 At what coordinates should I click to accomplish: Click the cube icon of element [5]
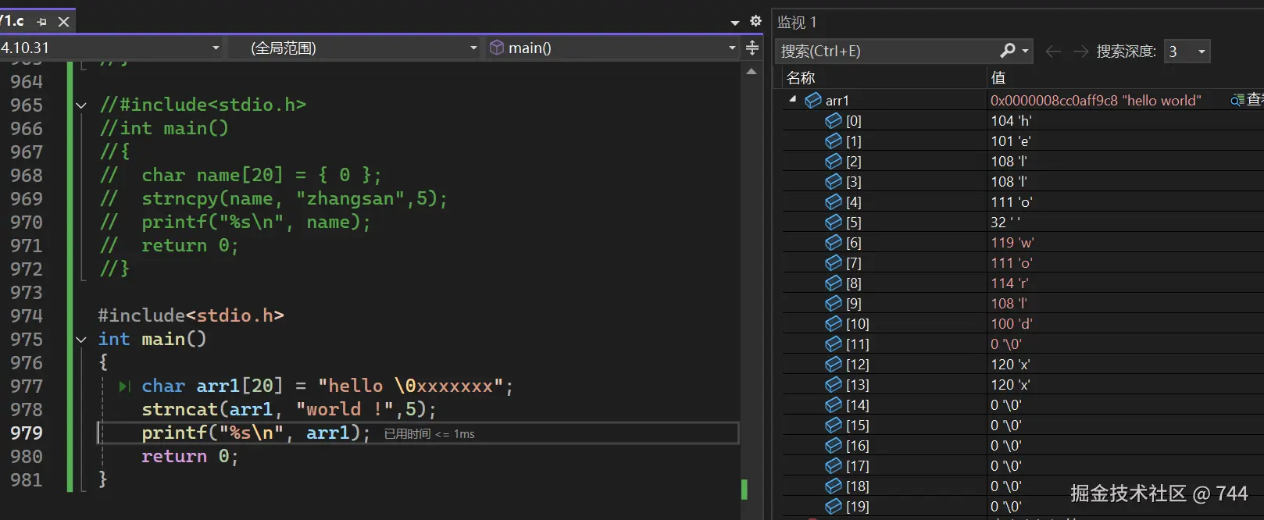click(834, 222)
